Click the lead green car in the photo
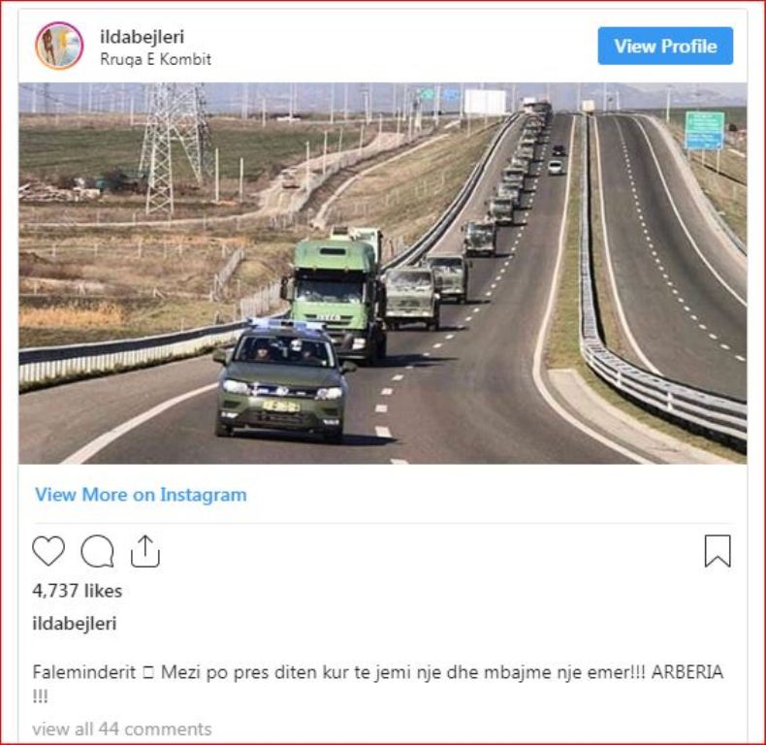Viewport: 766px width, 745px height. (284, 379)
